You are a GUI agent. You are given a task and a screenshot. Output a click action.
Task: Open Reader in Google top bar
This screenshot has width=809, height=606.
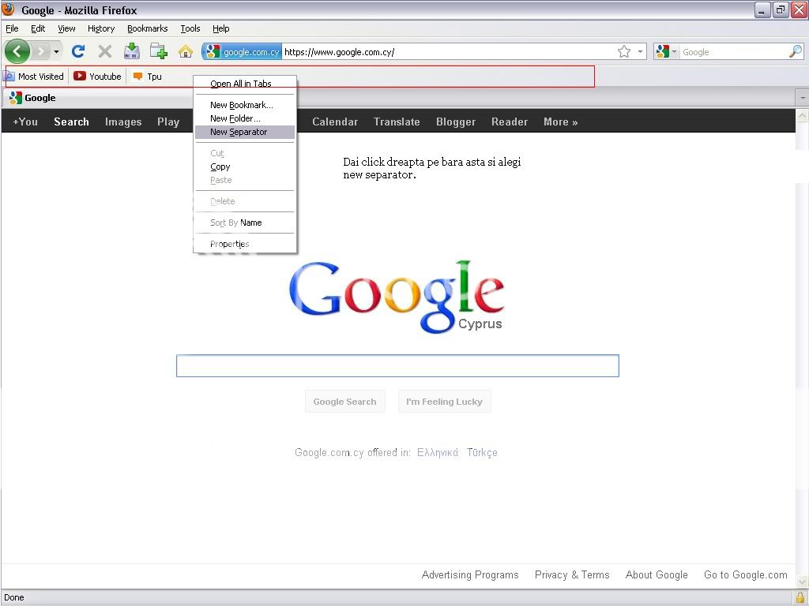(510, 122)
